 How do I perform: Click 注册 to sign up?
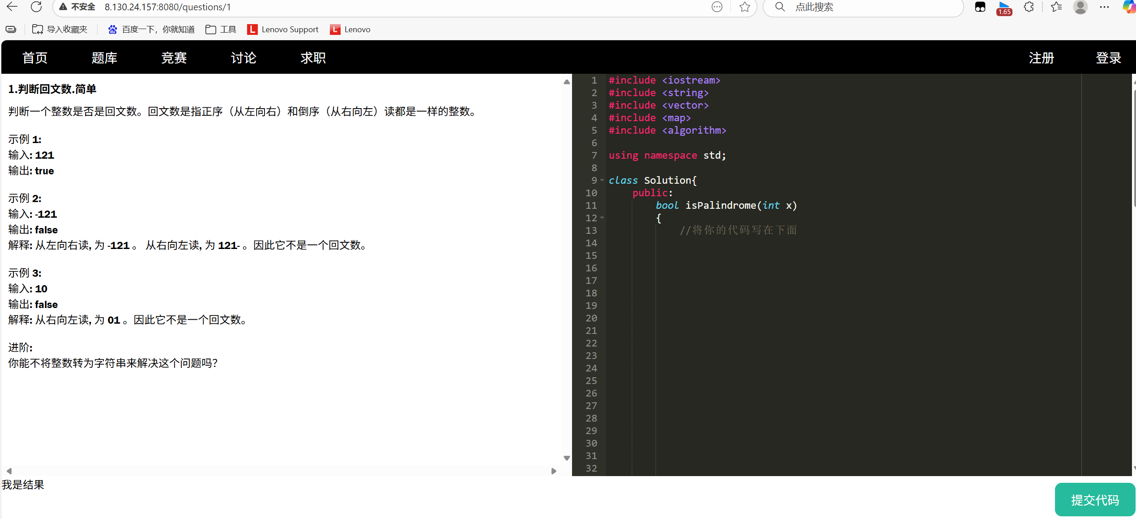click(1042, 58)
